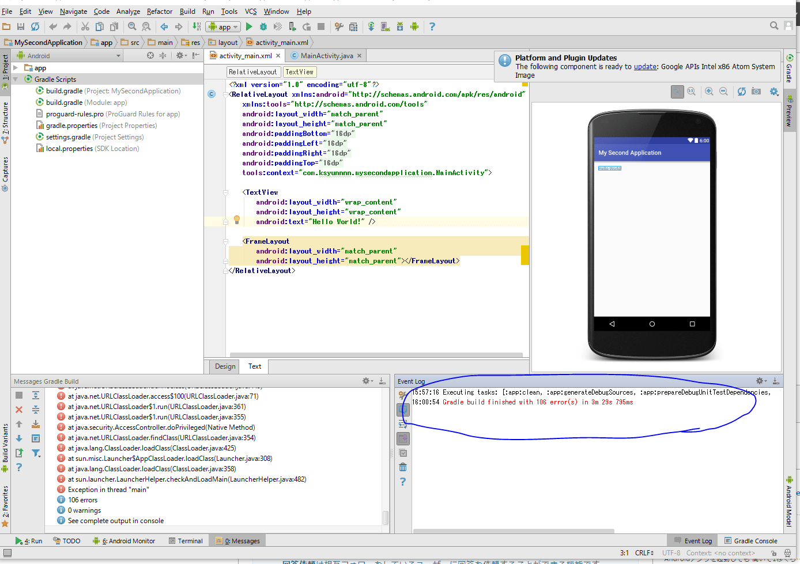The width and height of the screenshot is (800, 564).
Task: Fold the RelativeLayout tag in gutter
Action: pyautogui.click(x=226, y=94)
